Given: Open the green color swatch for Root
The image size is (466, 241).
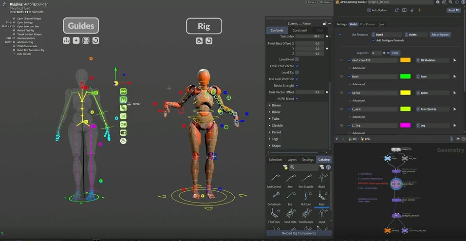Looking at the screenshot, I should point(405,76).
